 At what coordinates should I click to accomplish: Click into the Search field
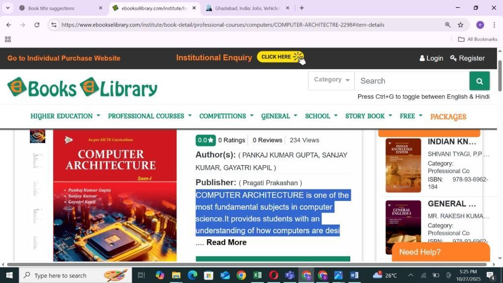(412, 81)
